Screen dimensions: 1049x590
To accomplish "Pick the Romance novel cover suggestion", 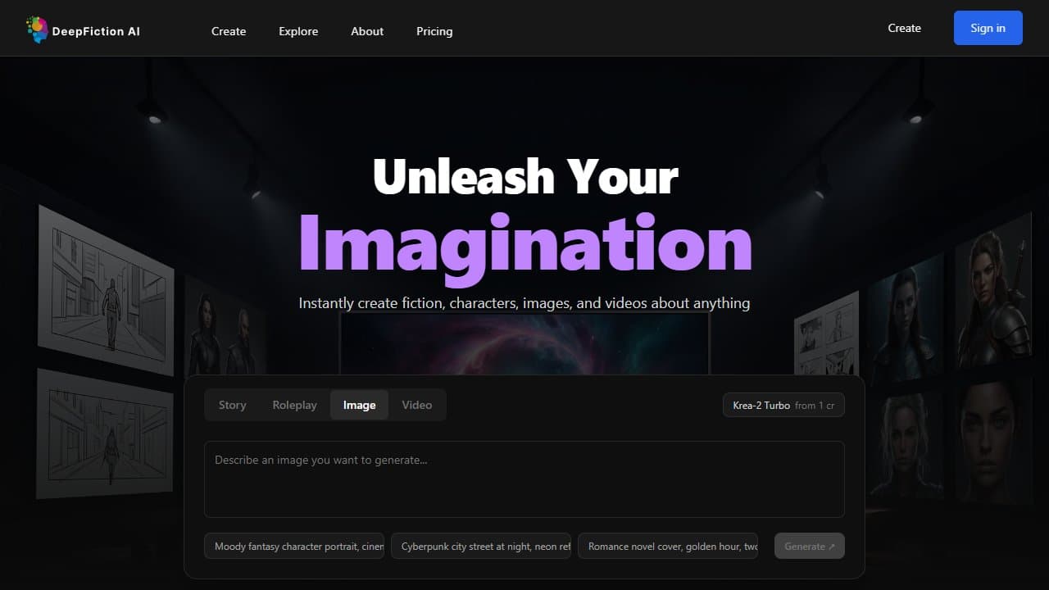I will [668, 546].
